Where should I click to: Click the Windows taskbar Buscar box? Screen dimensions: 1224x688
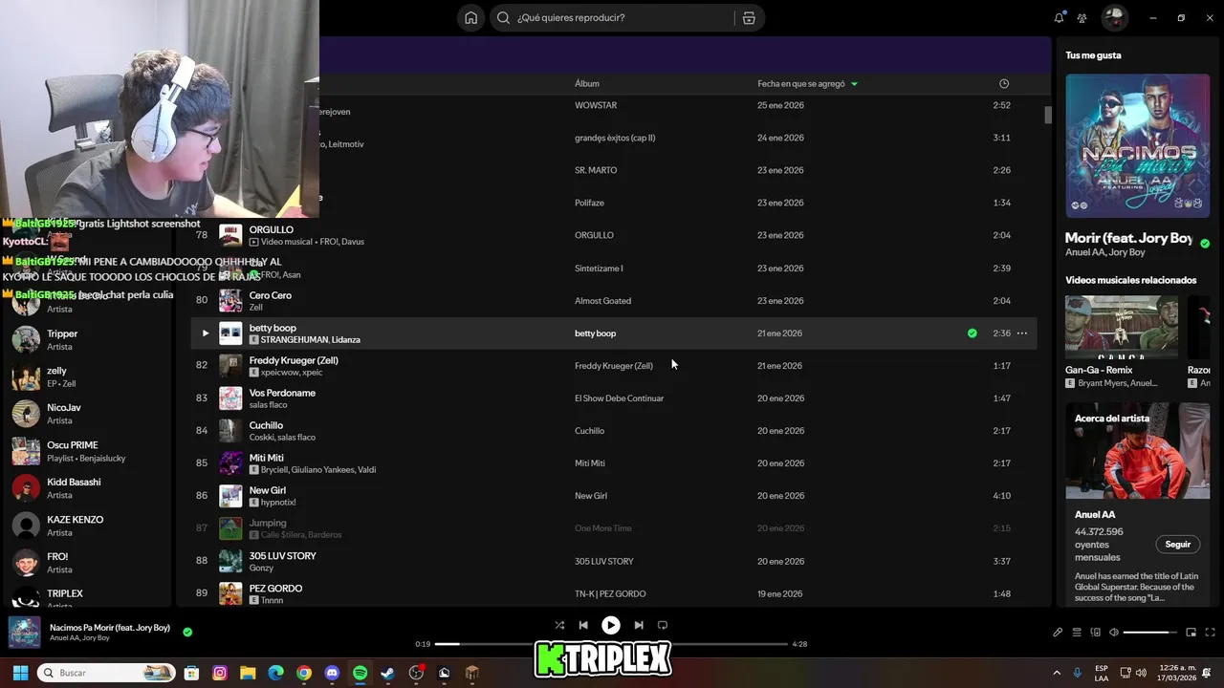106,673
